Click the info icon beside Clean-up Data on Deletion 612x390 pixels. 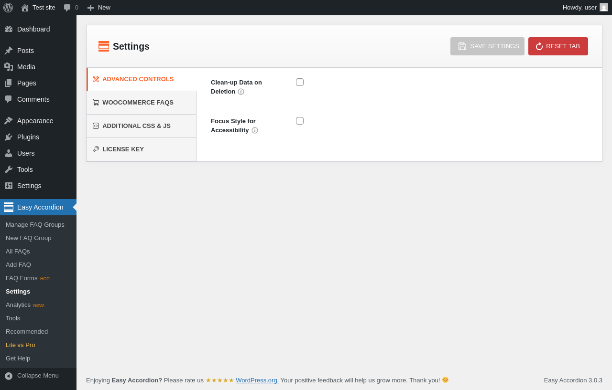(x=241, y=92)
